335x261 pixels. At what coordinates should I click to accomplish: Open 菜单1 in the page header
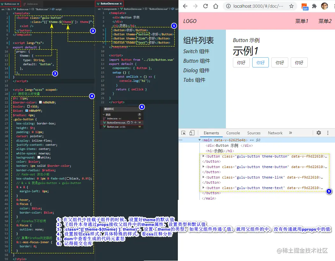(302, 21)
